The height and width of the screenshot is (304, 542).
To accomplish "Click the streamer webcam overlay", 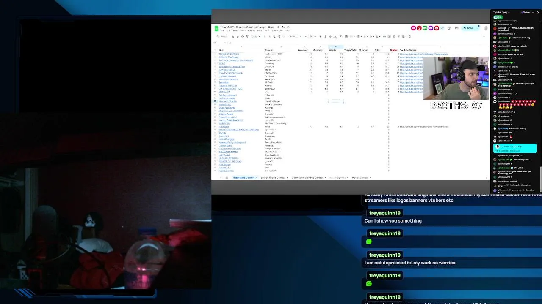I will pyautogui.click(x=456, y=78).
